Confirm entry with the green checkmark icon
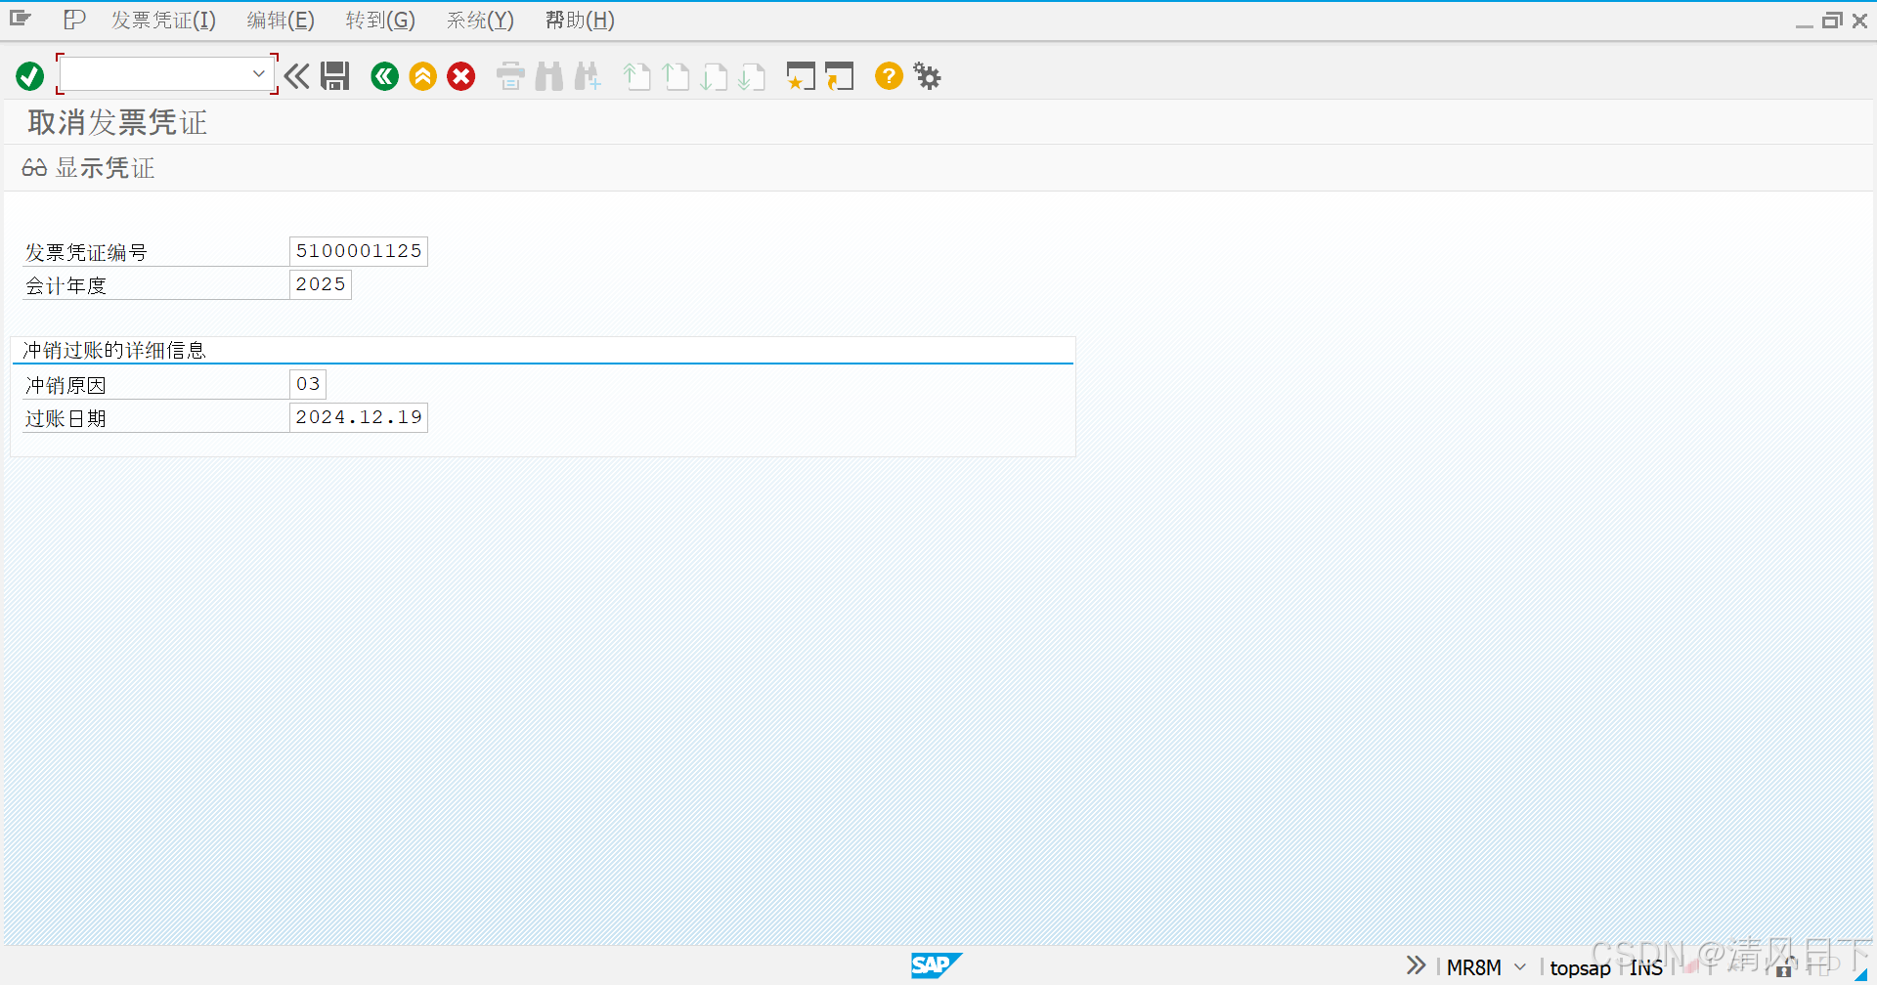The height and width of the screenshot is (985, 1877). (28, 75)
